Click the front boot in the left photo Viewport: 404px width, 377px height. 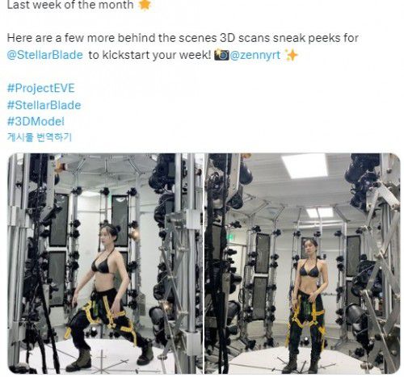tap(79, 360)
